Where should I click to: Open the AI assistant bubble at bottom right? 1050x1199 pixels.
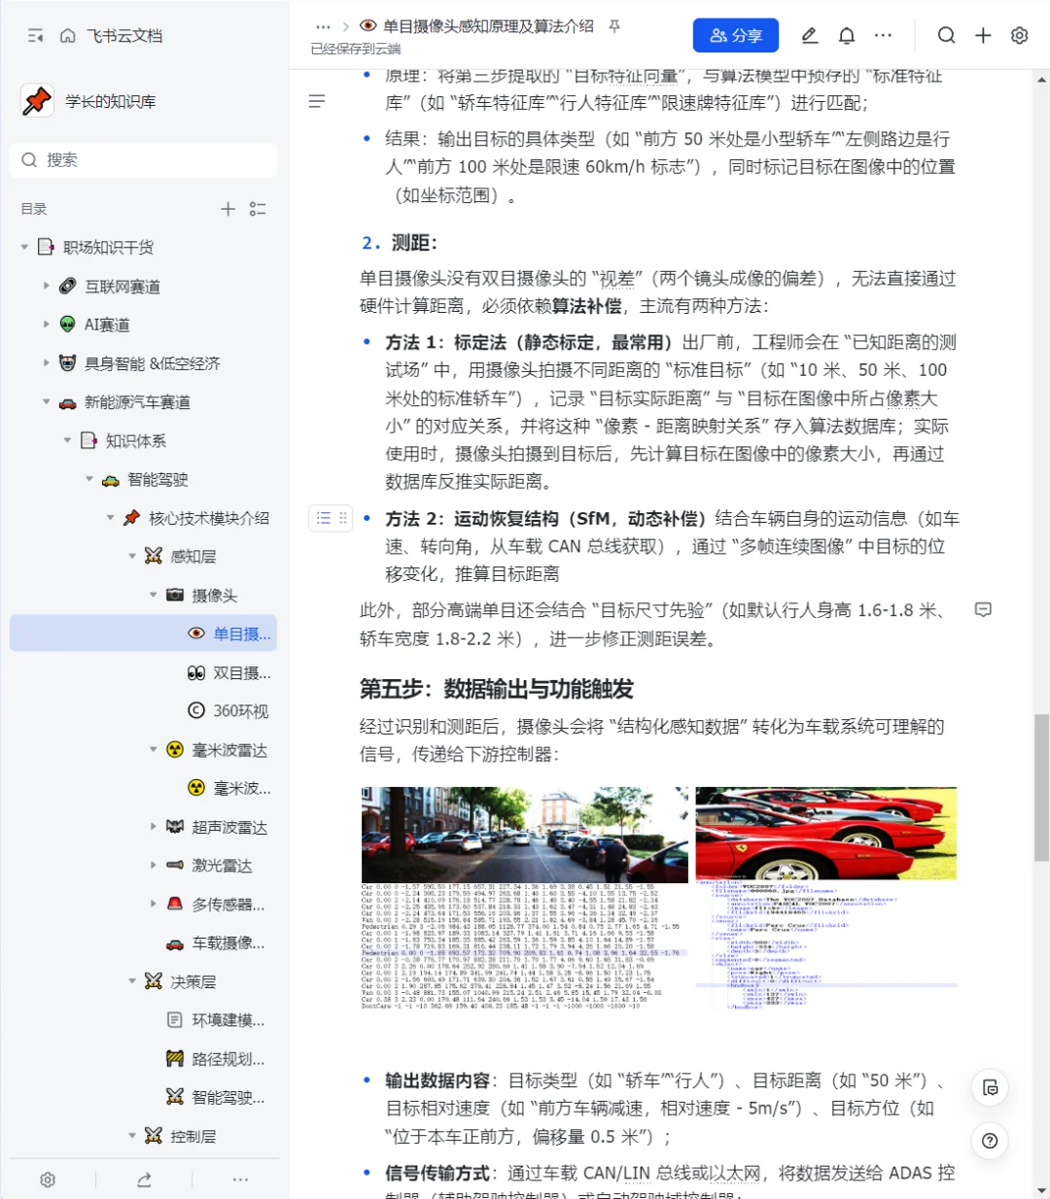[x=990, y=1088]
